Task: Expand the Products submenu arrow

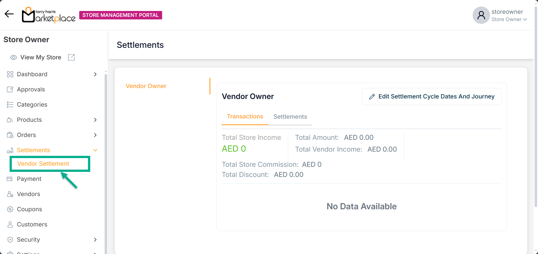Action: point(95,120)
